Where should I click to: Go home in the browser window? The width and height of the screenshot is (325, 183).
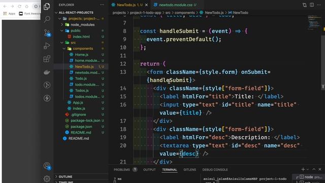pyautogui.click(x=26, y=7)
